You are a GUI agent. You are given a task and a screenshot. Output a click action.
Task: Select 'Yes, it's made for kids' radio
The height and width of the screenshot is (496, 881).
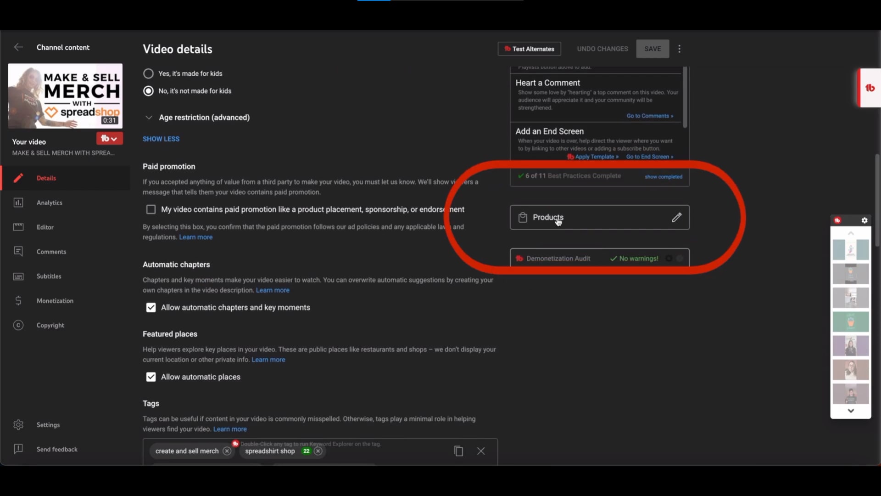pyautogui.click(x=148, y=73)
